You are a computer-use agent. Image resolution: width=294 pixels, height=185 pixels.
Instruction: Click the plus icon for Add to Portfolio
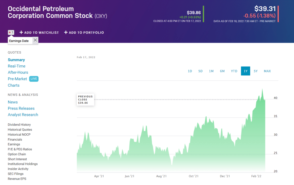pyautogui.click(x=66, y=32)
